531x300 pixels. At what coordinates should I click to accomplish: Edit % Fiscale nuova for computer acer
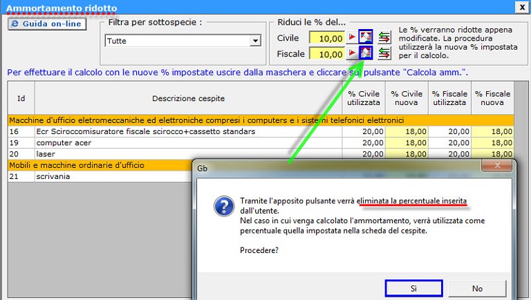click(x=492, y=142)
